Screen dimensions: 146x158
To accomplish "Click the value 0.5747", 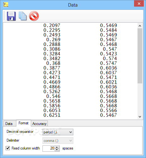I will tap(109, 63).
